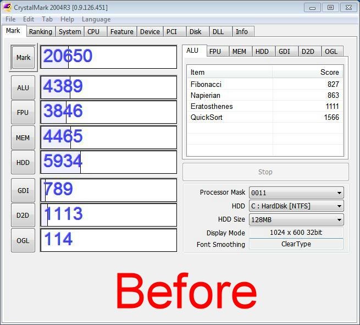Start the ALU benchmark button
Viewport: 360px width, 325px height.
point(23,87)
